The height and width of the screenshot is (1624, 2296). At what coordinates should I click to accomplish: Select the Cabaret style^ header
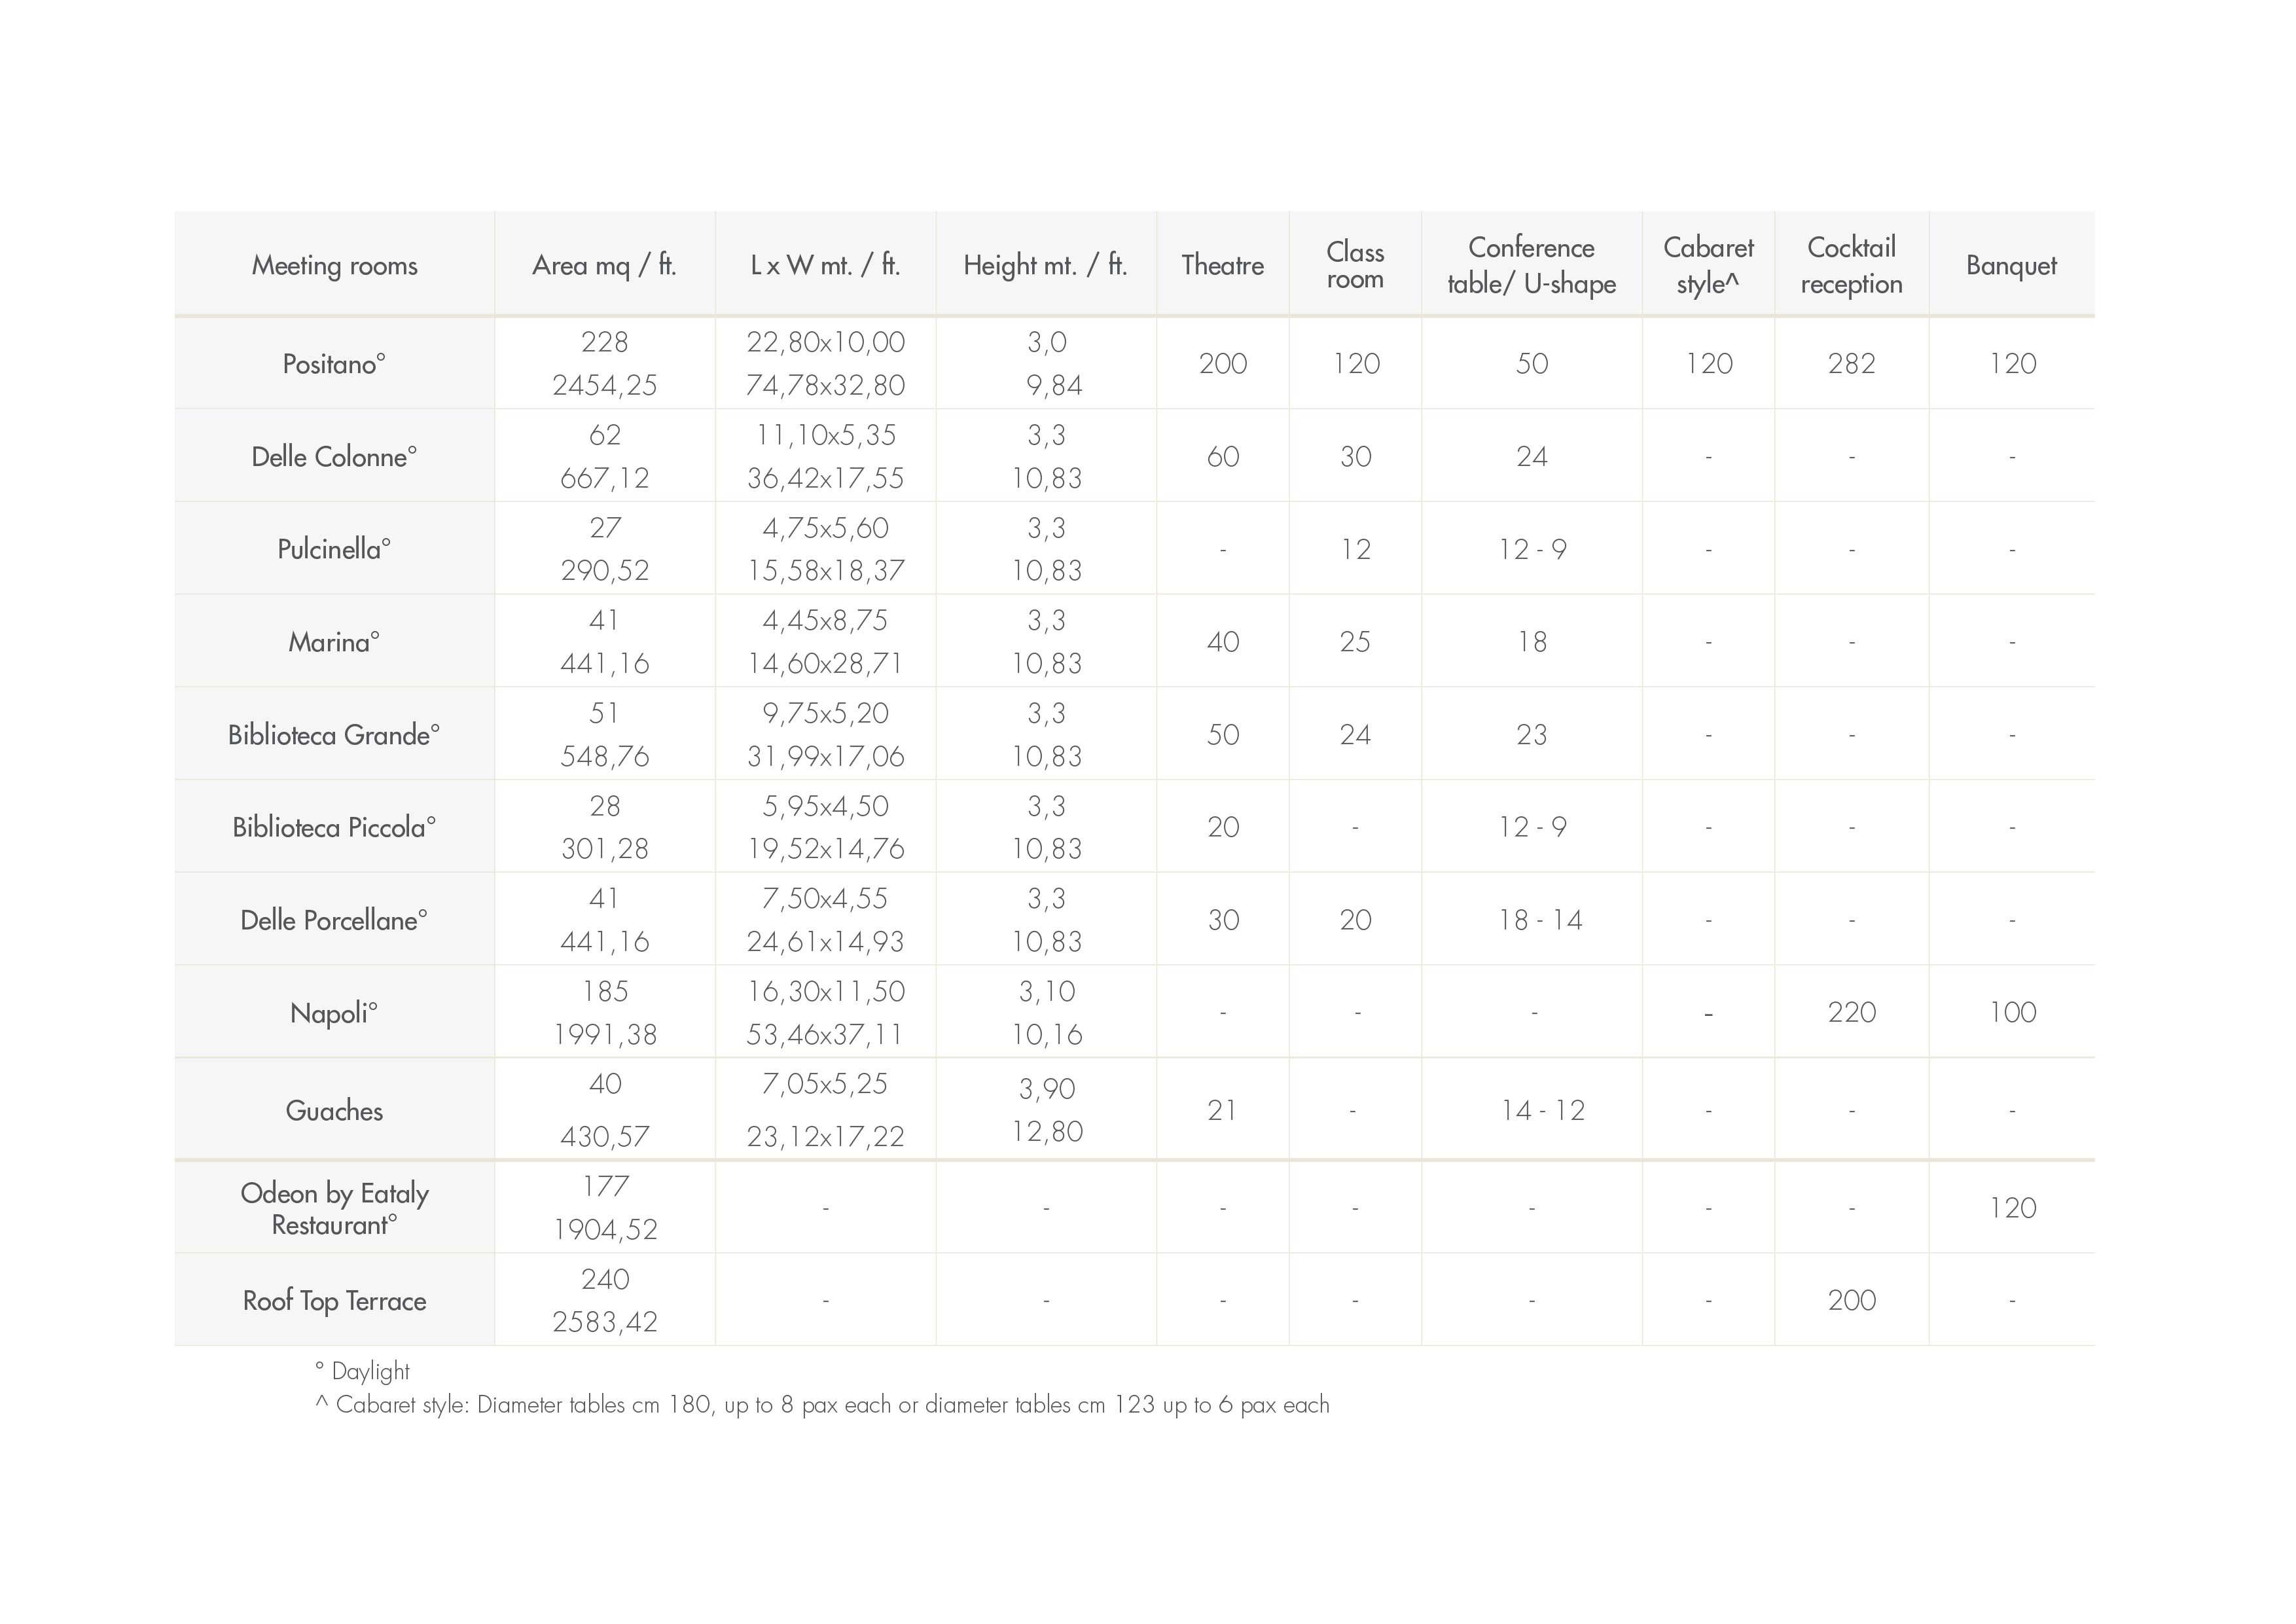1708,265
